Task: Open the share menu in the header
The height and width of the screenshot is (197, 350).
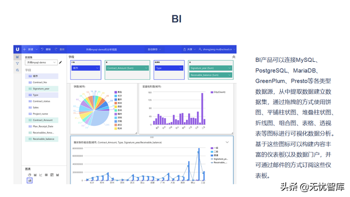Action: 189,49
